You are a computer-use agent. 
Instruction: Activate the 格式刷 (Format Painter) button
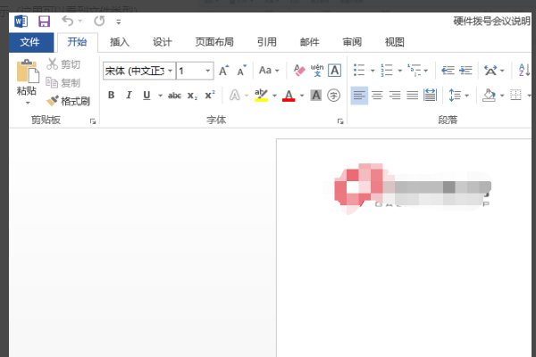68,101
